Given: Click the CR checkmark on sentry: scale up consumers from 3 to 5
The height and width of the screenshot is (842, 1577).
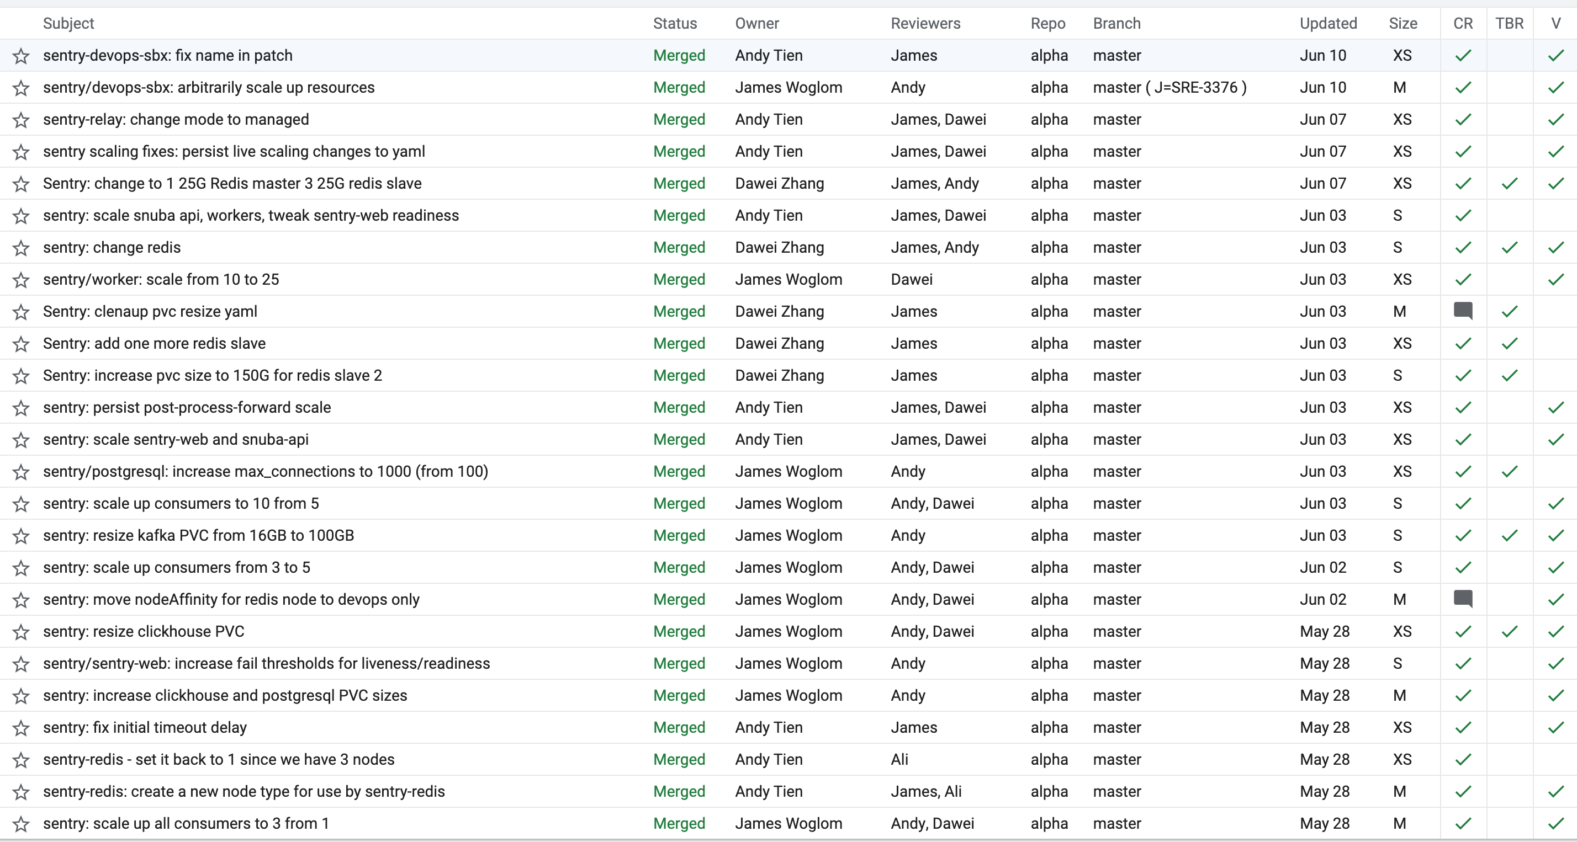Looking at the screenshot, I should click(x=1464, y=568).
